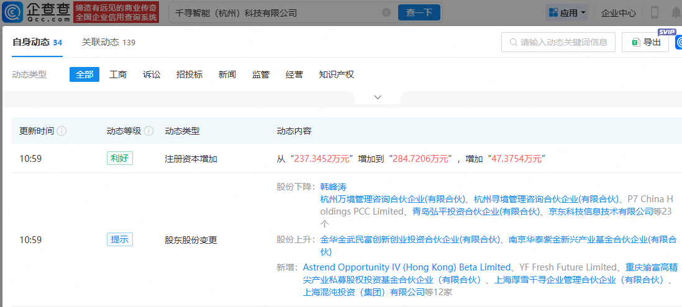682x307 pixels.
Task: Expand the filter panel chevron
Action: click(x=377, y=97)
